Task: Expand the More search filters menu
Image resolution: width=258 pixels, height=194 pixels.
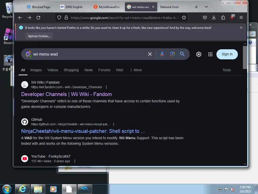Action: [x=136, y=70]
